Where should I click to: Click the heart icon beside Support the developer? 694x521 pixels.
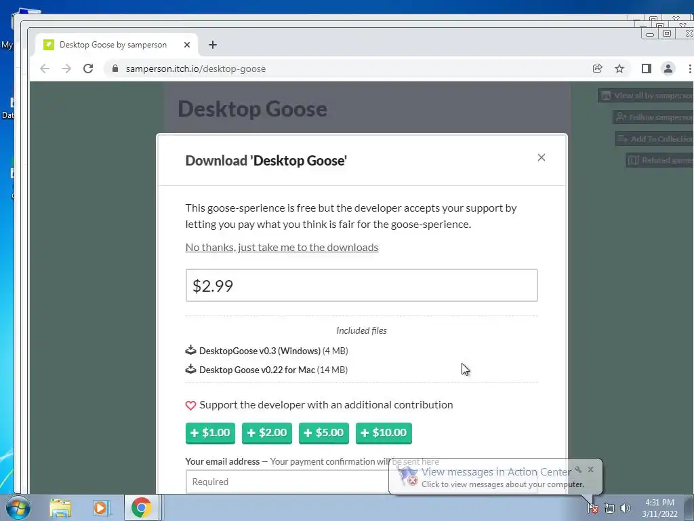[190, 405]
